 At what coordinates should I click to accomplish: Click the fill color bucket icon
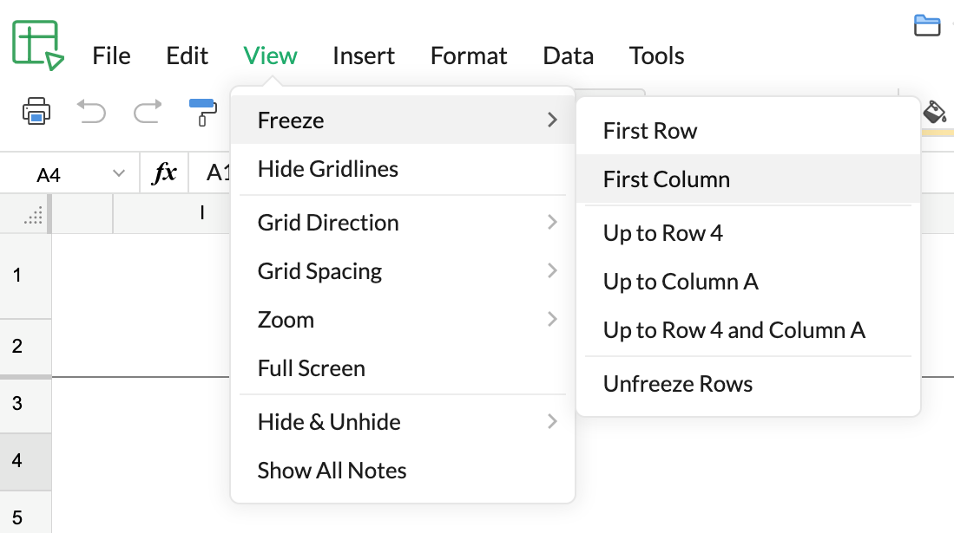[x=934, y=112]
